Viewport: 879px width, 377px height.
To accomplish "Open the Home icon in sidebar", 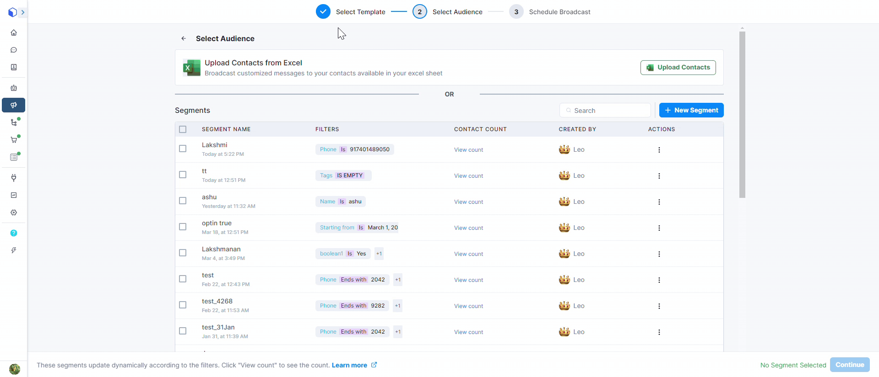I will pyautogui.click(x=14, y=32).
